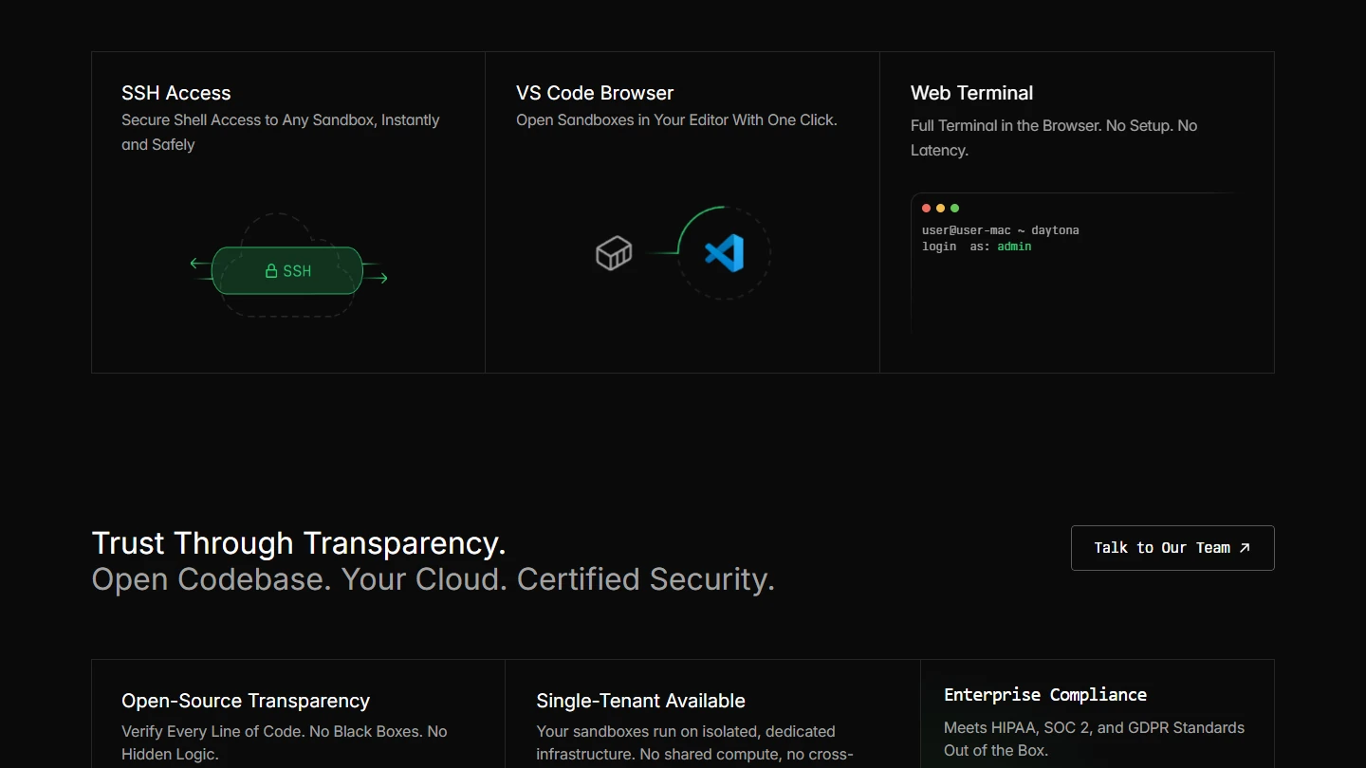Select the VS Code Browser card heading
Viewport: 1366px width, 768px height.
coord(595,93)
